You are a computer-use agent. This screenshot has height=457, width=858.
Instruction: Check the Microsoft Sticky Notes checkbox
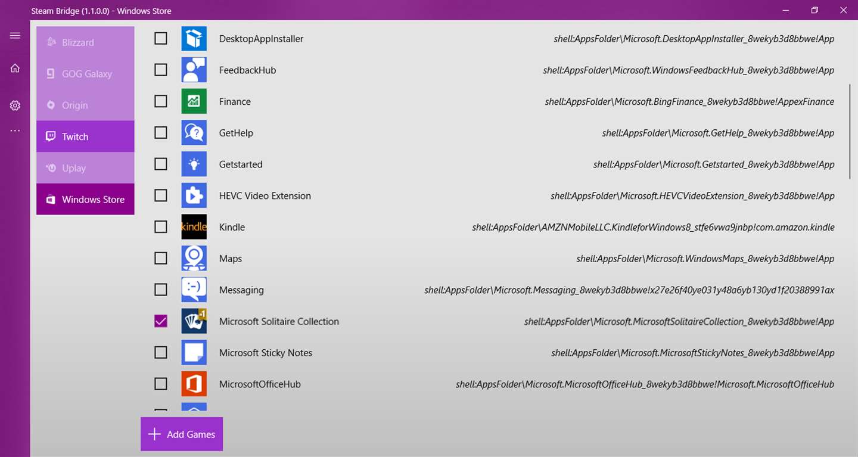(x=161, y=353)
